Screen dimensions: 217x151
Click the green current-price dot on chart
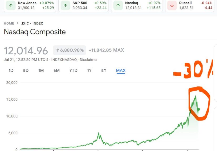click(x=198, y=109)
